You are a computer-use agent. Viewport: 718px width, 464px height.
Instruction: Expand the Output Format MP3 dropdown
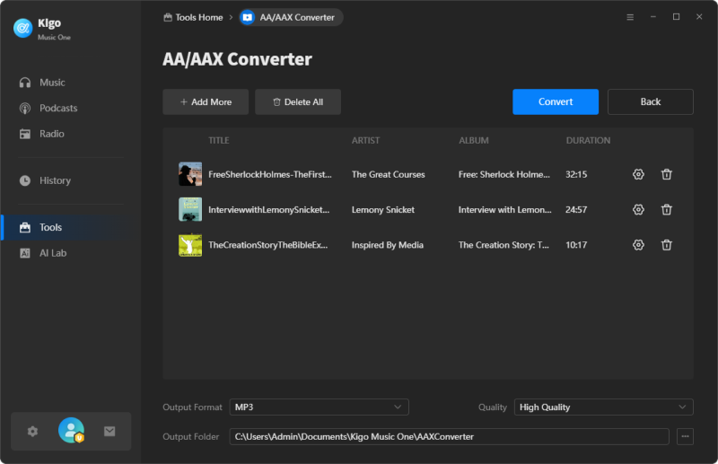point(320,407)
